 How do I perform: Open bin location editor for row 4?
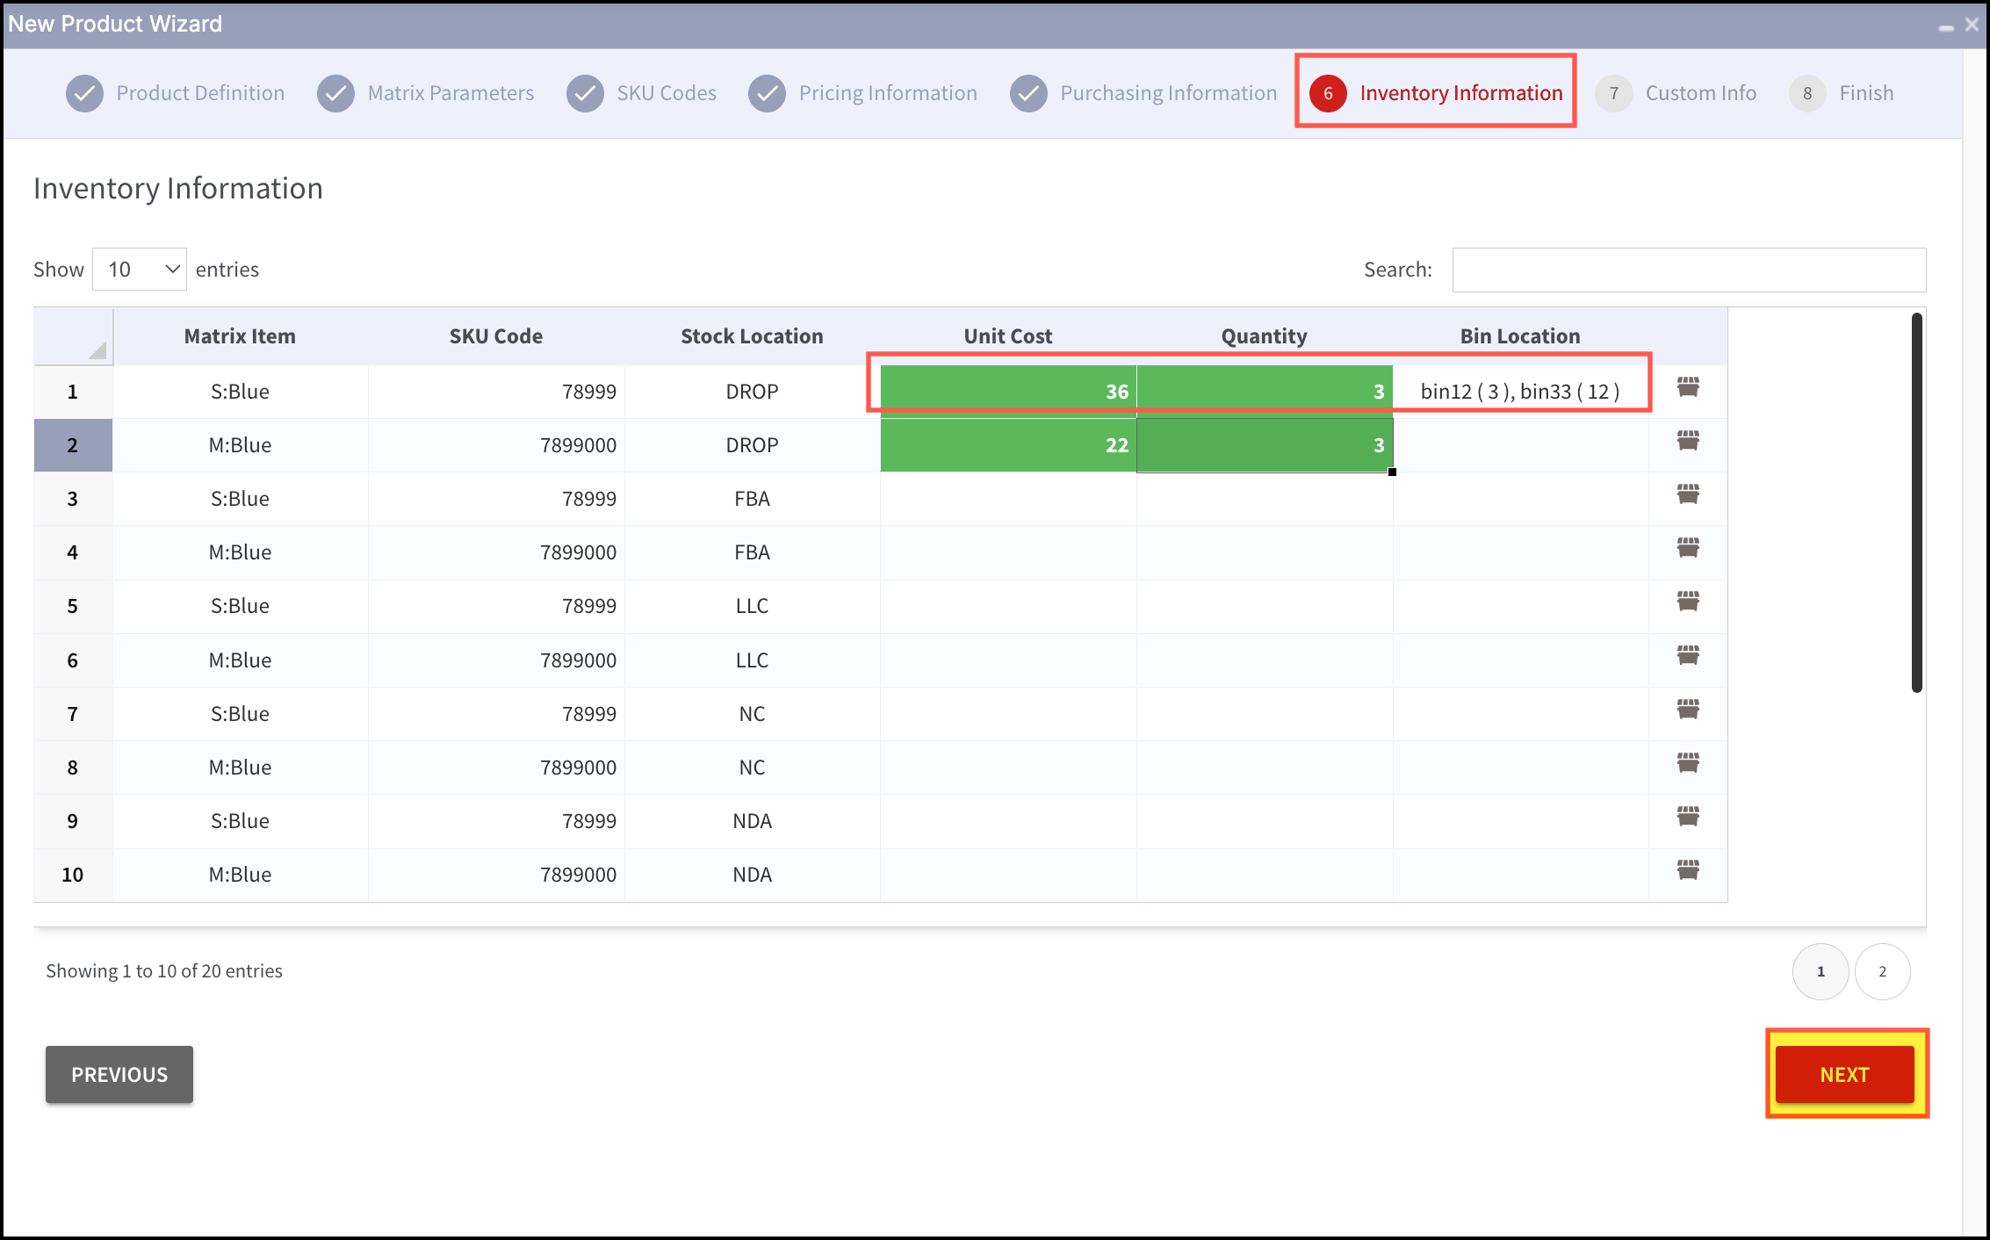[1688, 548]
